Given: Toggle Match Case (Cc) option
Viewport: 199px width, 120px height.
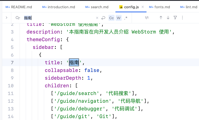Looking at the screenshot, I should click(112, 18).
